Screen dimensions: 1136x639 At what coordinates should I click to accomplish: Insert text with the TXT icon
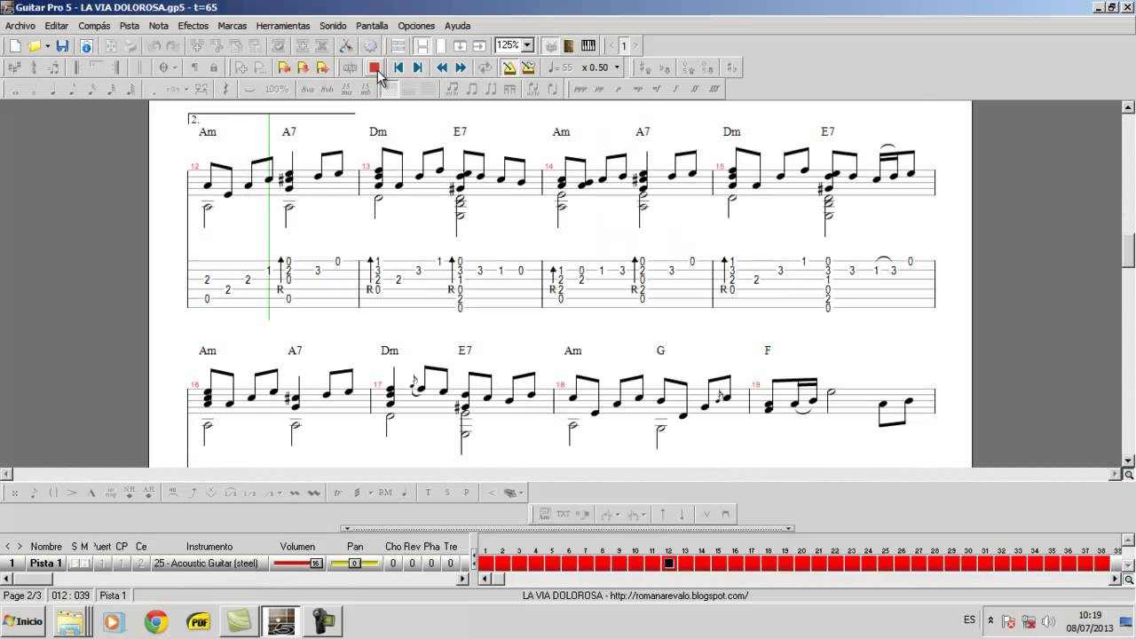(x=563, y=514)
